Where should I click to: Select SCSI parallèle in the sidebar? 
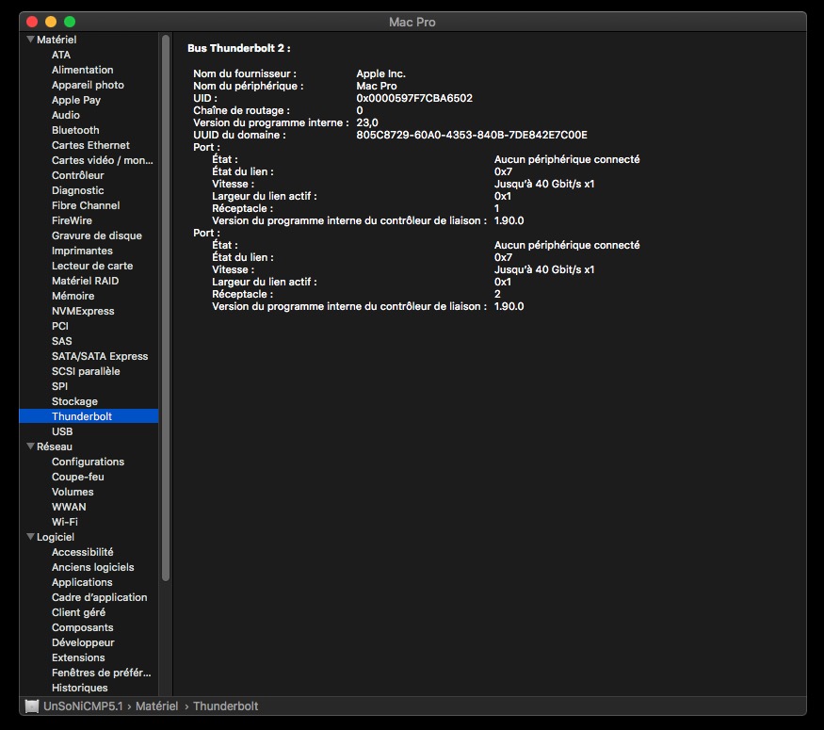pos(86,371)
